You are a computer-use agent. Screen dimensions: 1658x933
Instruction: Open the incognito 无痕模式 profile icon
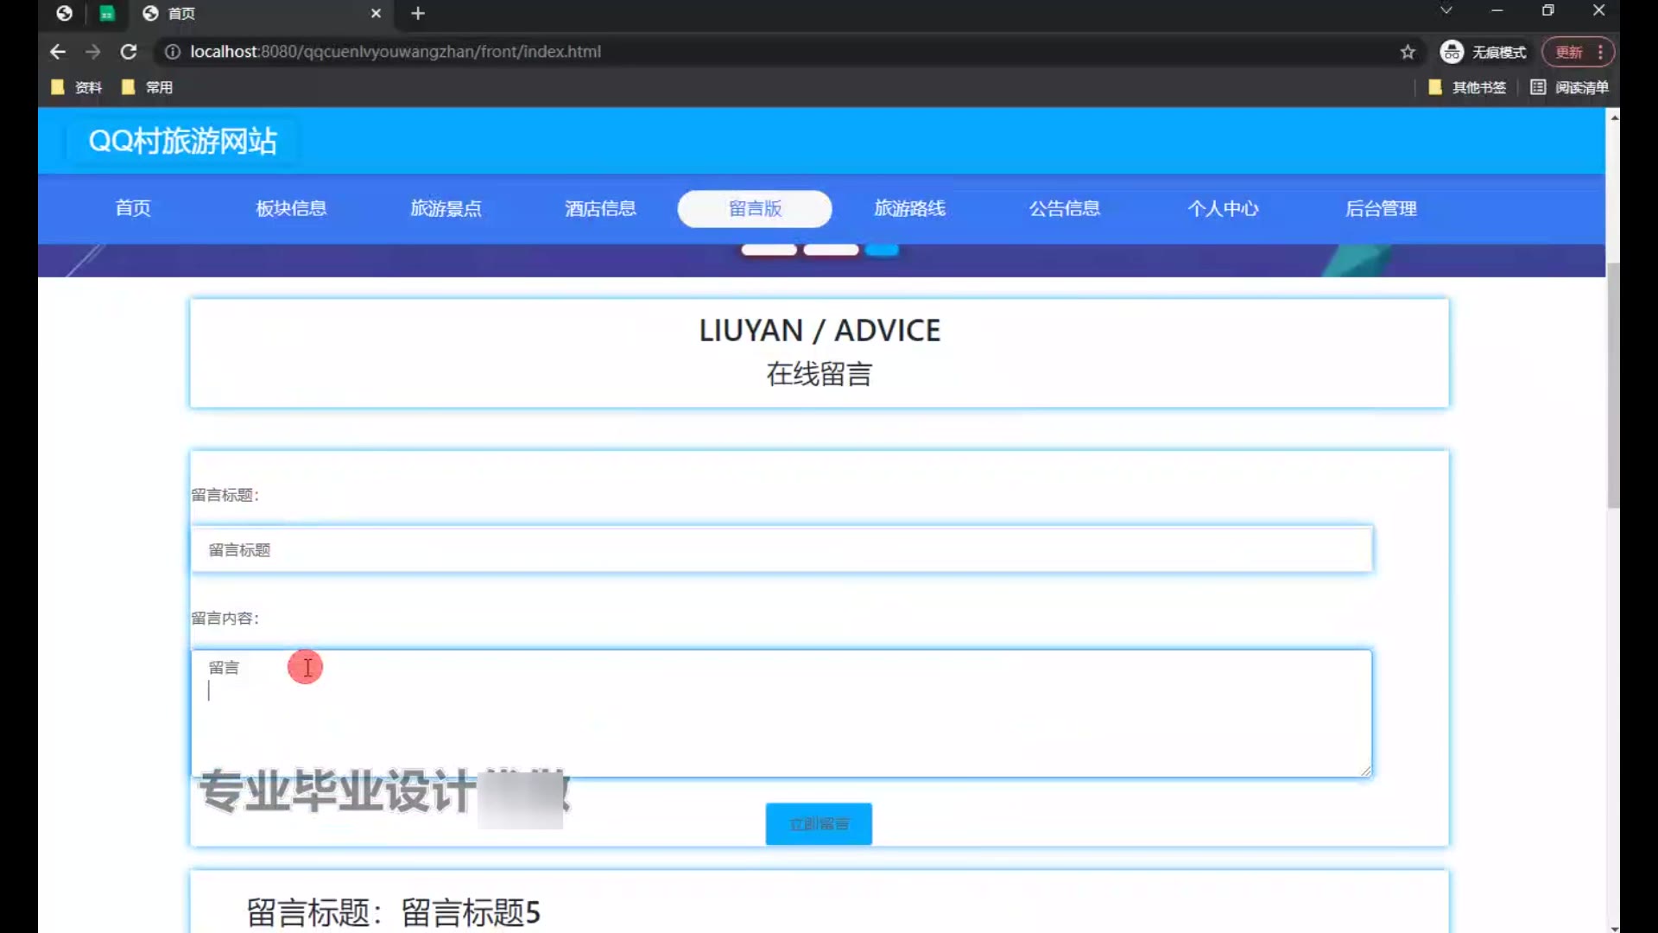[1452, 52]
